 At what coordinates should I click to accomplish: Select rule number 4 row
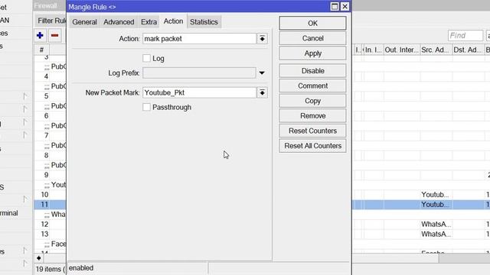(50, 76)
